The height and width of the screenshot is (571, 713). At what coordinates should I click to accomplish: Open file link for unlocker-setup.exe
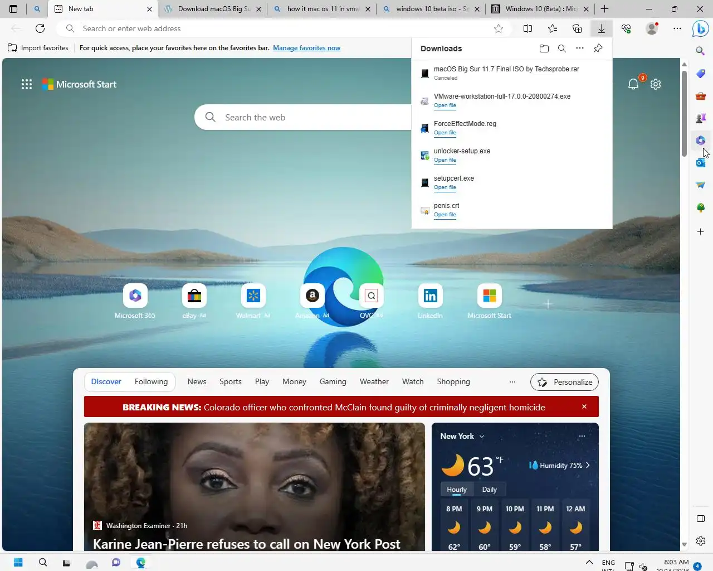click(445, 160)
